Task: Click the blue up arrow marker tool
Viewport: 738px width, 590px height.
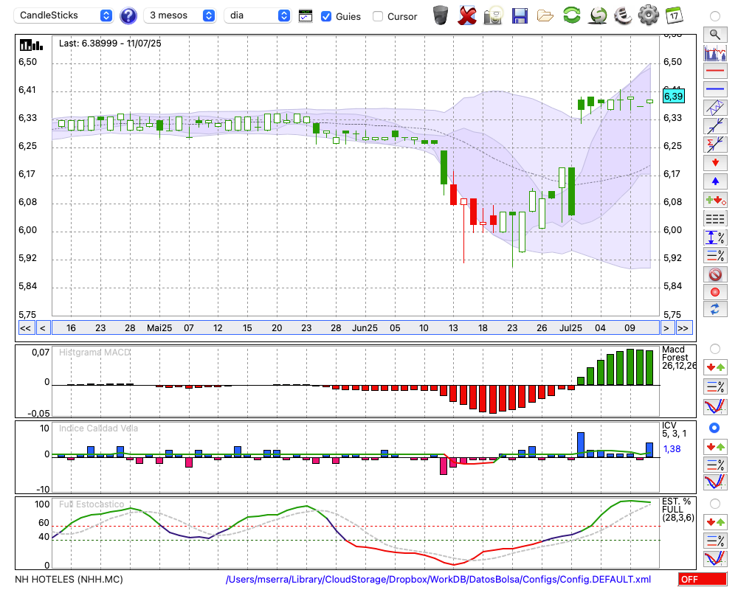Action: [x=715, y=181]
